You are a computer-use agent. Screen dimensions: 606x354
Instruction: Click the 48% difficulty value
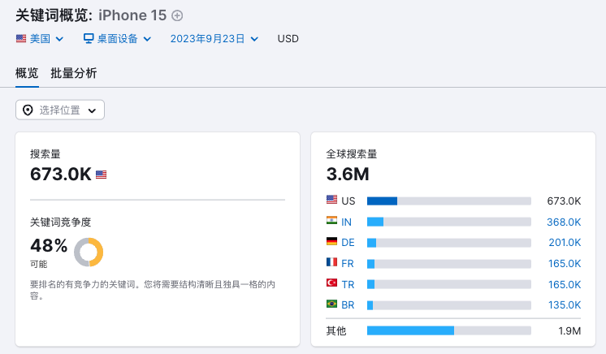click(x=49, y=245)
